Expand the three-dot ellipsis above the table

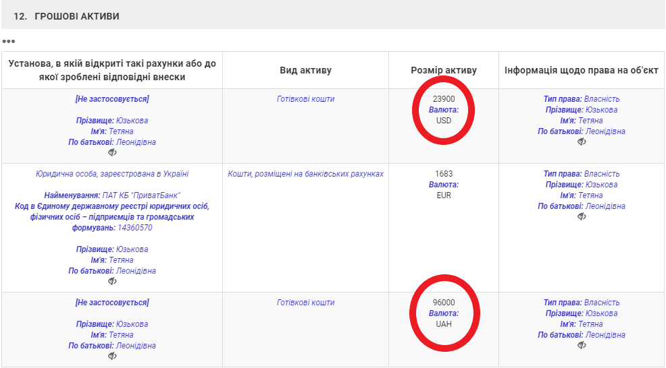[8, 41]
